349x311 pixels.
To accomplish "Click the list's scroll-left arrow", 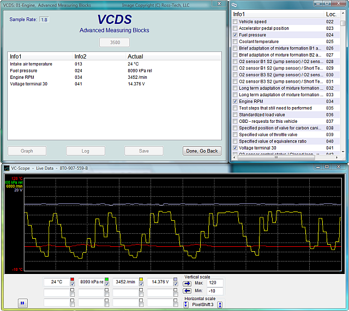I will pyautogui.click(x=234, y=157).
